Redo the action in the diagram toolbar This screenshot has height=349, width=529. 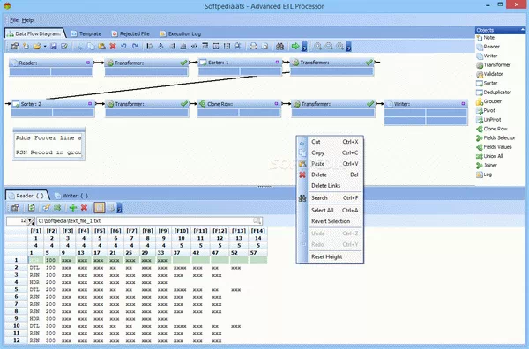[135, 46]
